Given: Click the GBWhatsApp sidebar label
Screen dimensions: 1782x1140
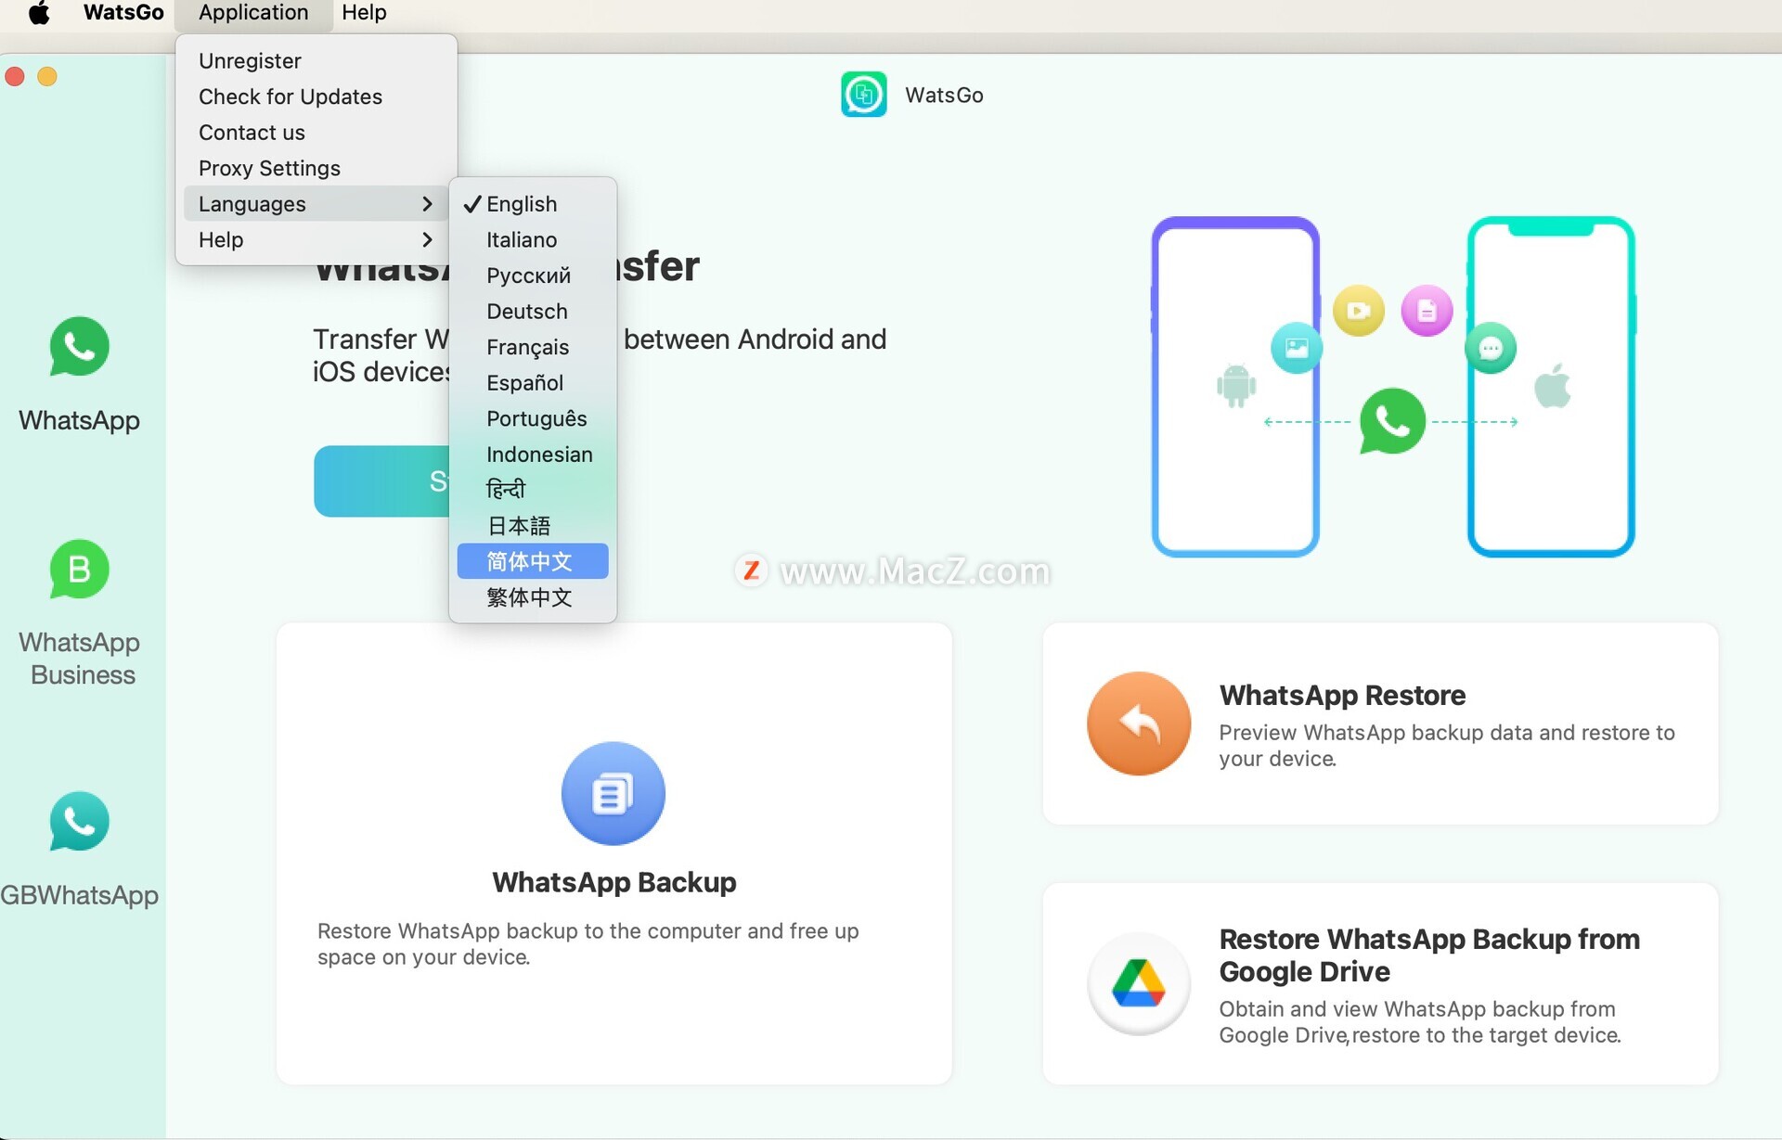Looking at the screenshot, I should (x=79, y=895).
